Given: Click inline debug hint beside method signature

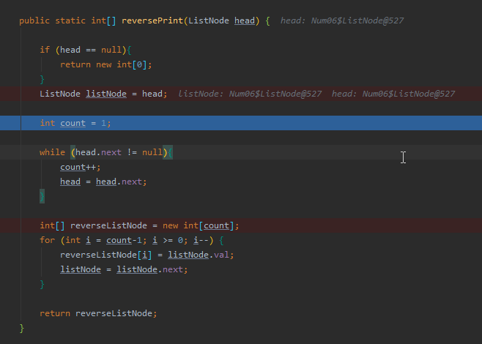Looking at the screenshot, I should [x=341, y=20].
